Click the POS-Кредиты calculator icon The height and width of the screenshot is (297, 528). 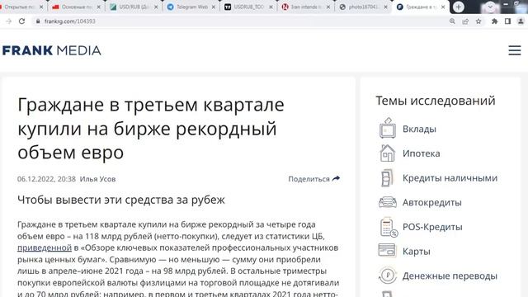click(x=389, y=227)
